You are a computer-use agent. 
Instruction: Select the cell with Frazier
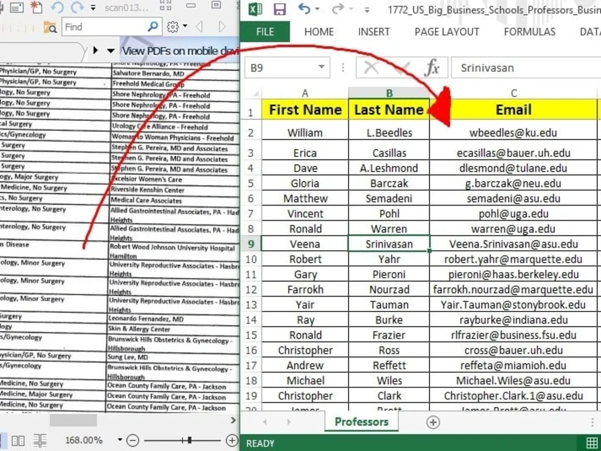(389, 335)
